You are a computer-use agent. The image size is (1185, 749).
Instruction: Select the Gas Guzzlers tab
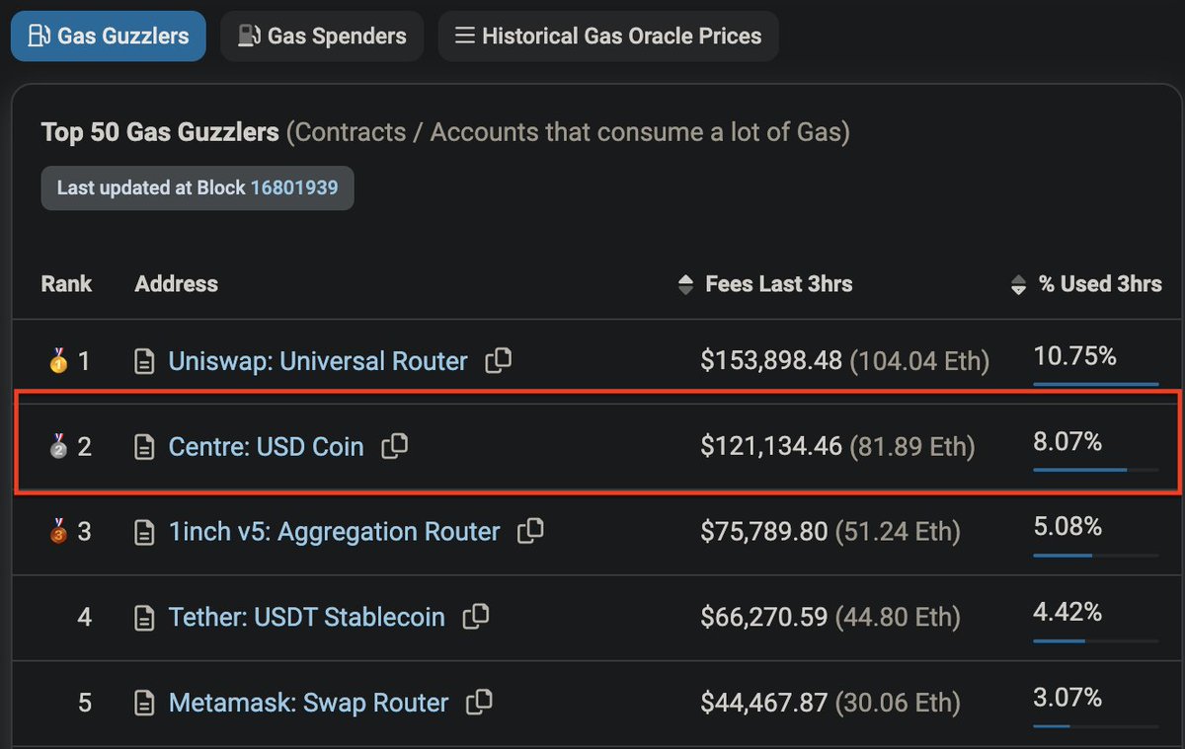point(108,37)
